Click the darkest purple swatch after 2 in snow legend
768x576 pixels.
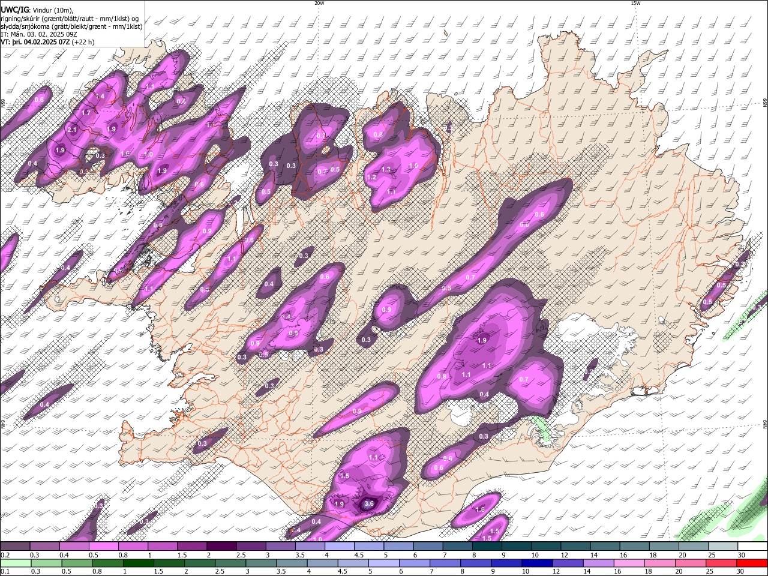tap(221, 547)
